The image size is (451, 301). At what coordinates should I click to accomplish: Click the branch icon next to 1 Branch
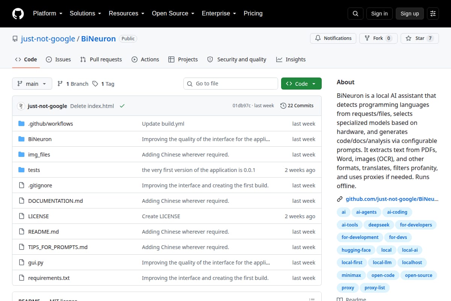point(60,84)
